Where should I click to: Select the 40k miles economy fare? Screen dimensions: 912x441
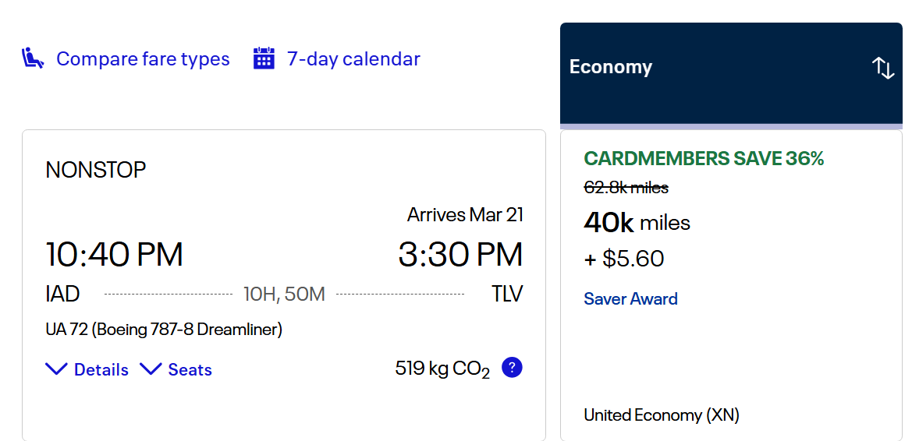coord(637,224)
